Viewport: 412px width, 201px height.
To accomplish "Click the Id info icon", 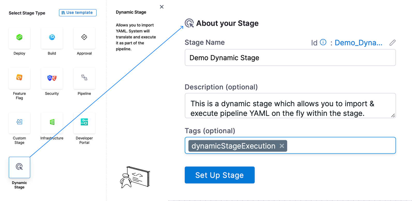I will click(x=323, y=42).
